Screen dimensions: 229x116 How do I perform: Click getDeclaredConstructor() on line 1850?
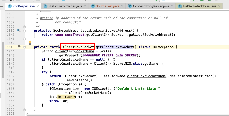point(193,76)
